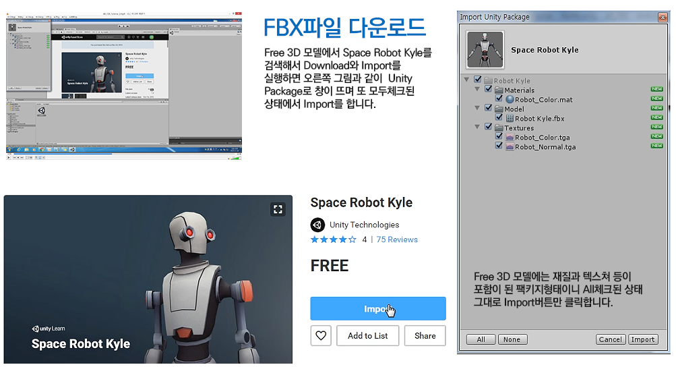This screenshot has width=676, height=367.
Task: Collapse the Textures folder arrow
Action: coord(477,127)
